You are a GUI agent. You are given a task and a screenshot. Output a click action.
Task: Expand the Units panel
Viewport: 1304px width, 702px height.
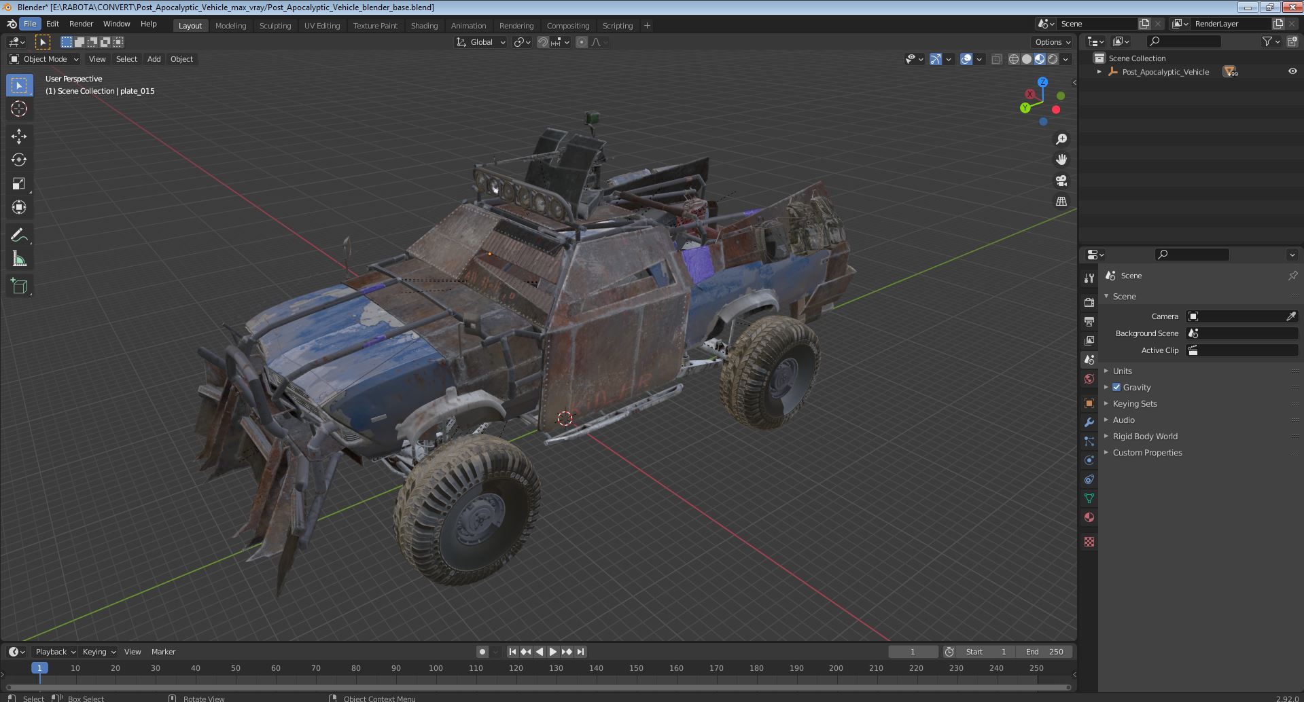1122,371
